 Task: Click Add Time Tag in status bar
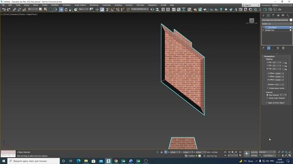pos(212,156)
